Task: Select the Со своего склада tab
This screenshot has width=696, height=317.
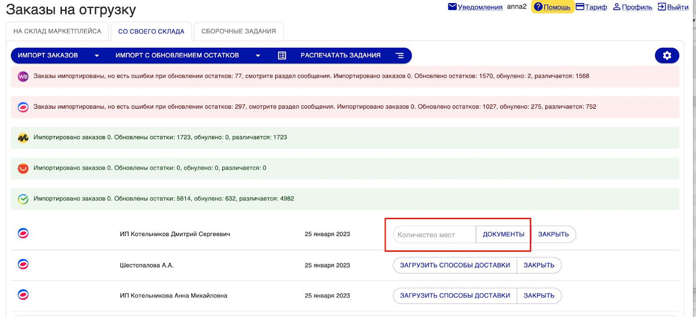Action: 151,31
